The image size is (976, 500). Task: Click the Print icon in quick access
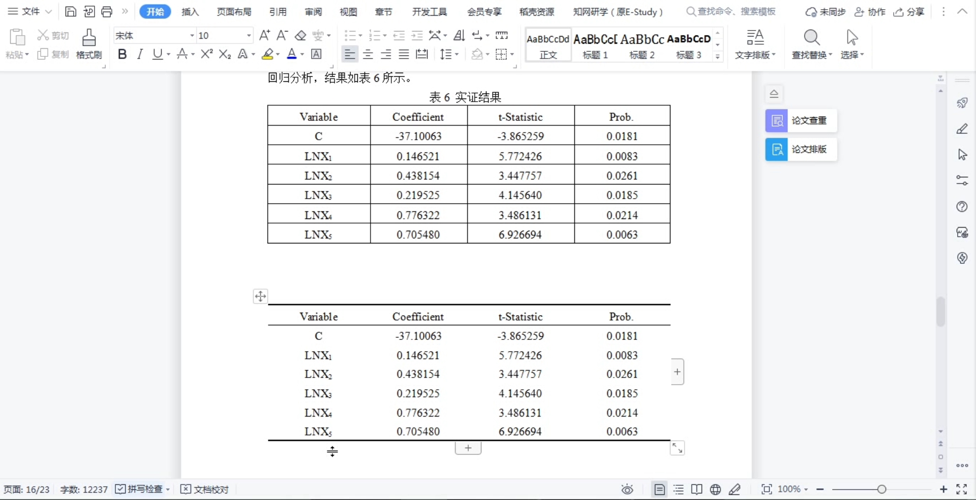(x=107, y=12)
